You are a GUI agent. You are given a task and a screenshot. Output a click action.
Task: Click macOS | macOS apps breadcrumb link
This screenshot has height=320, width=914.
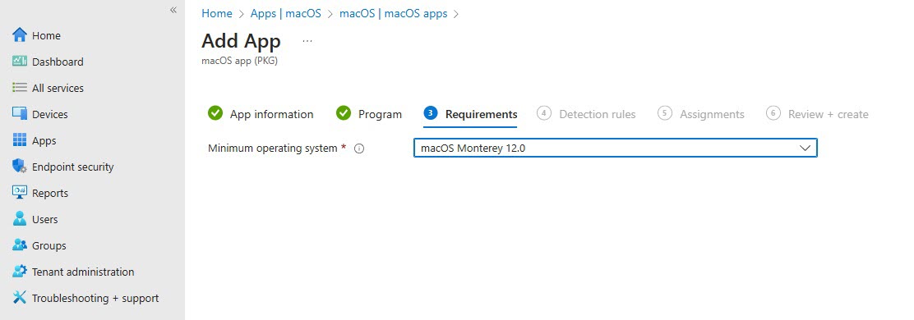pyautogui.click(x=394, y=13)
